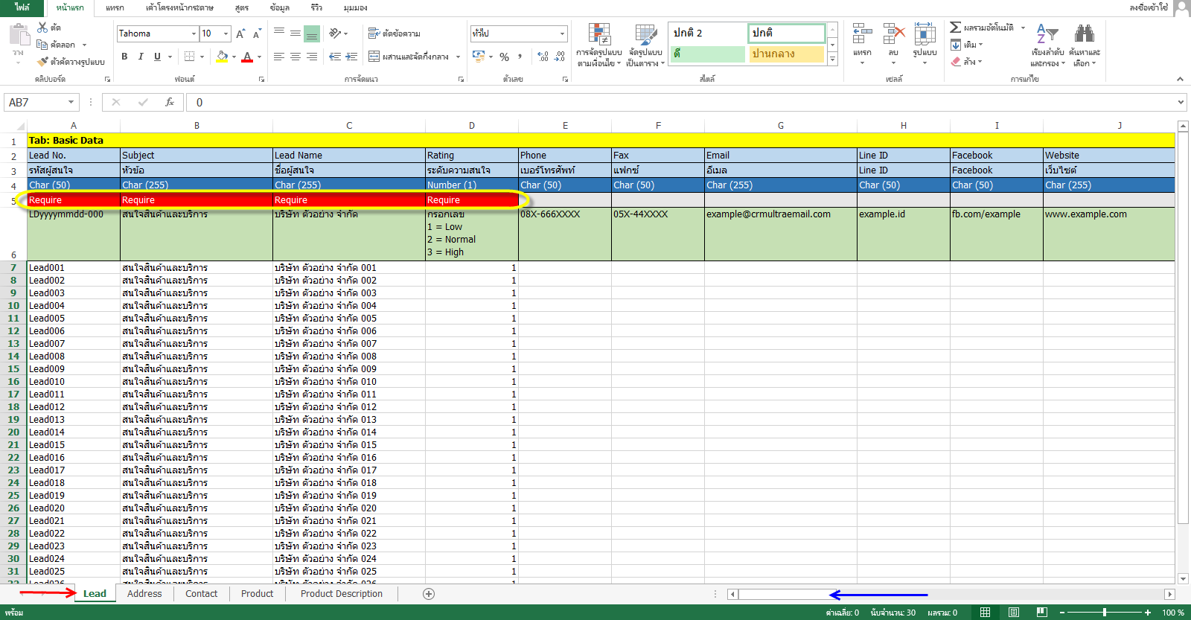Click the Format as Table icon
The image size is (1191, 620).
[x=645, y=45]
